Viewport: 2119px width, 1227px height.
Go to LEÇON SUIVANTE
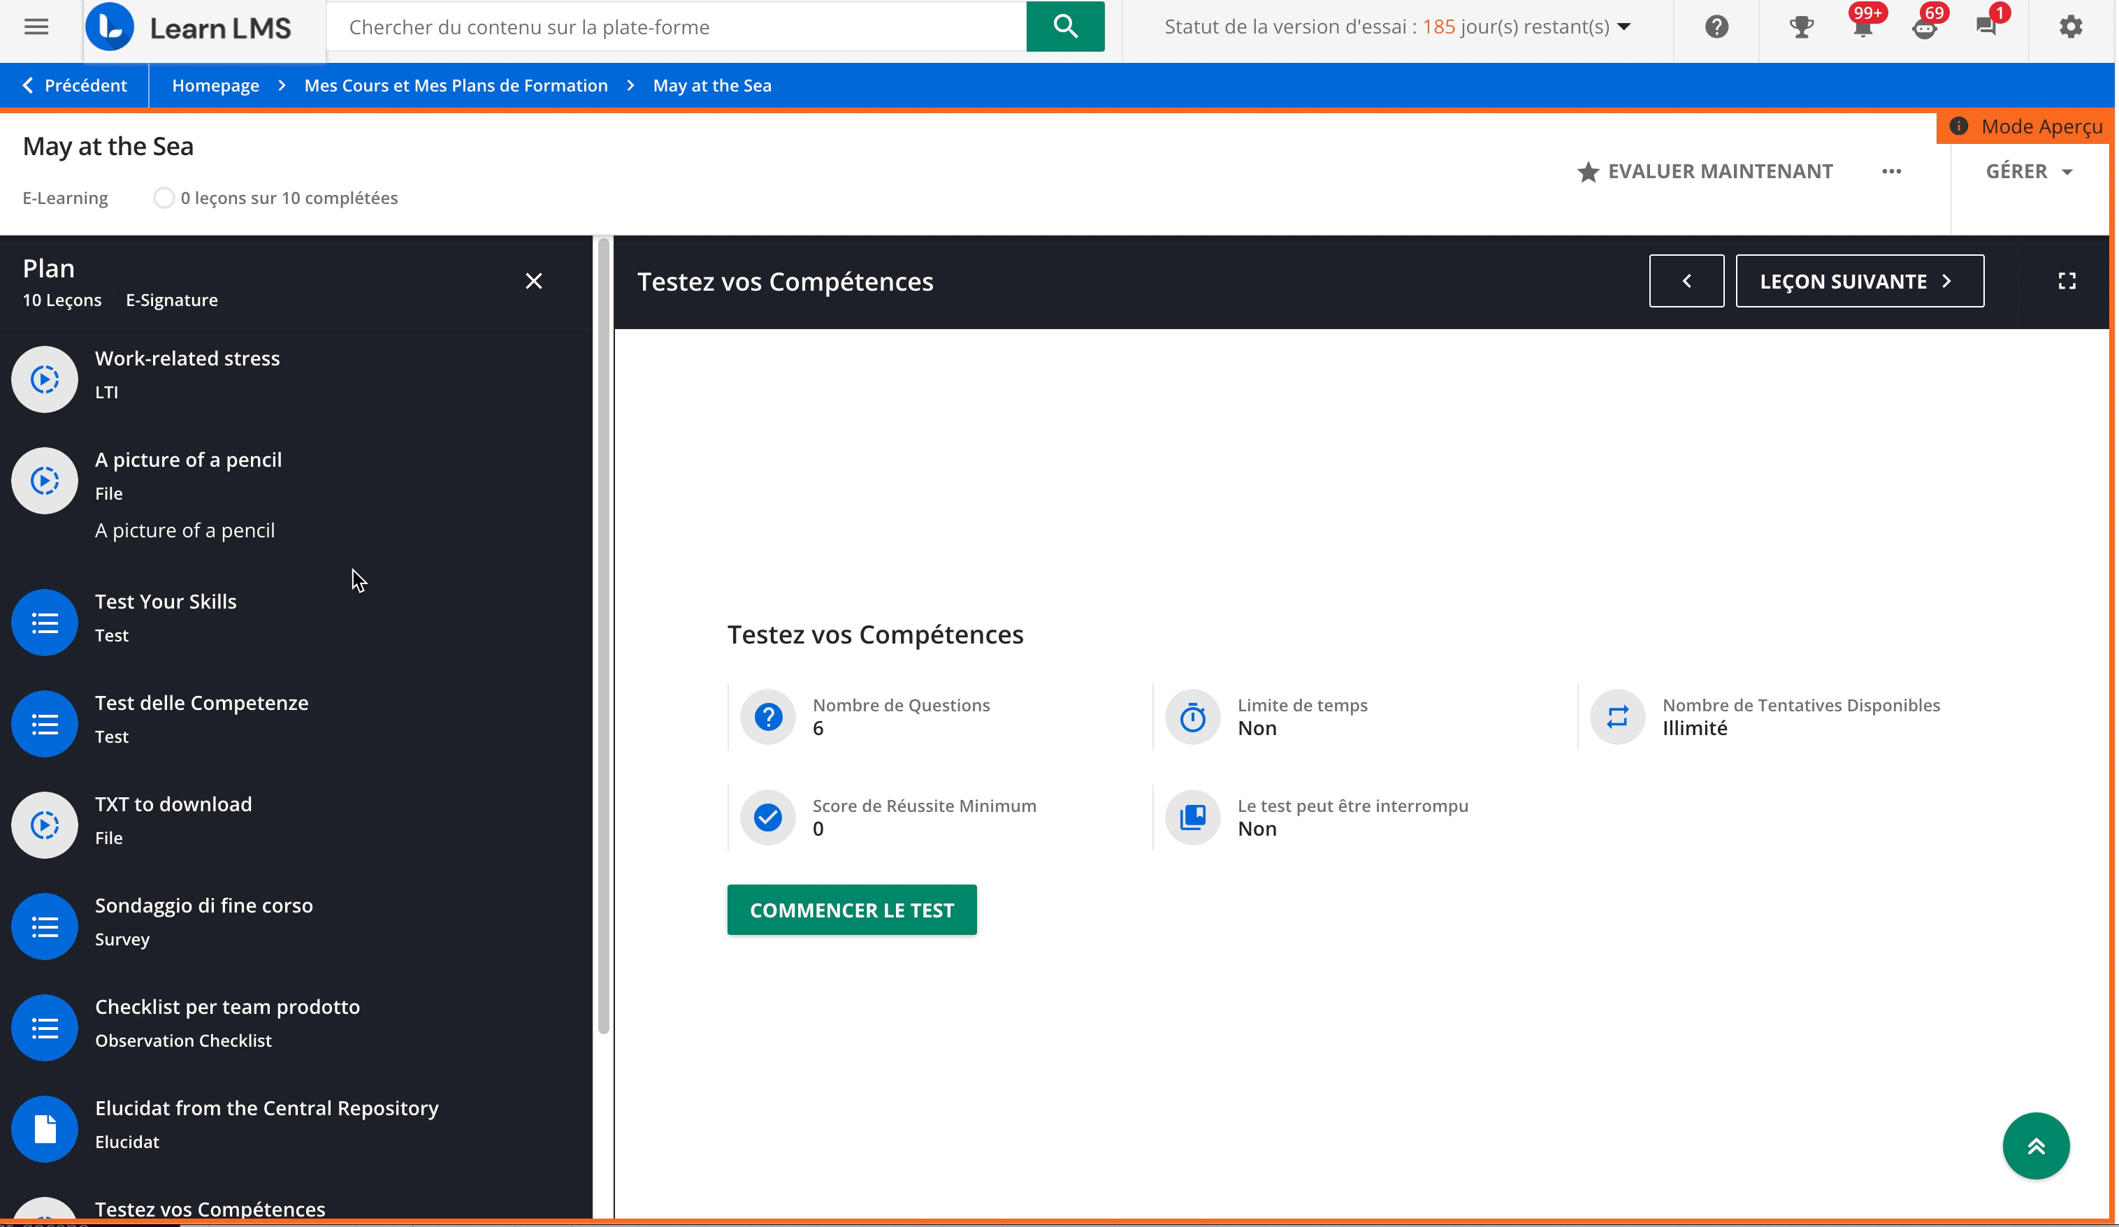1858,281
